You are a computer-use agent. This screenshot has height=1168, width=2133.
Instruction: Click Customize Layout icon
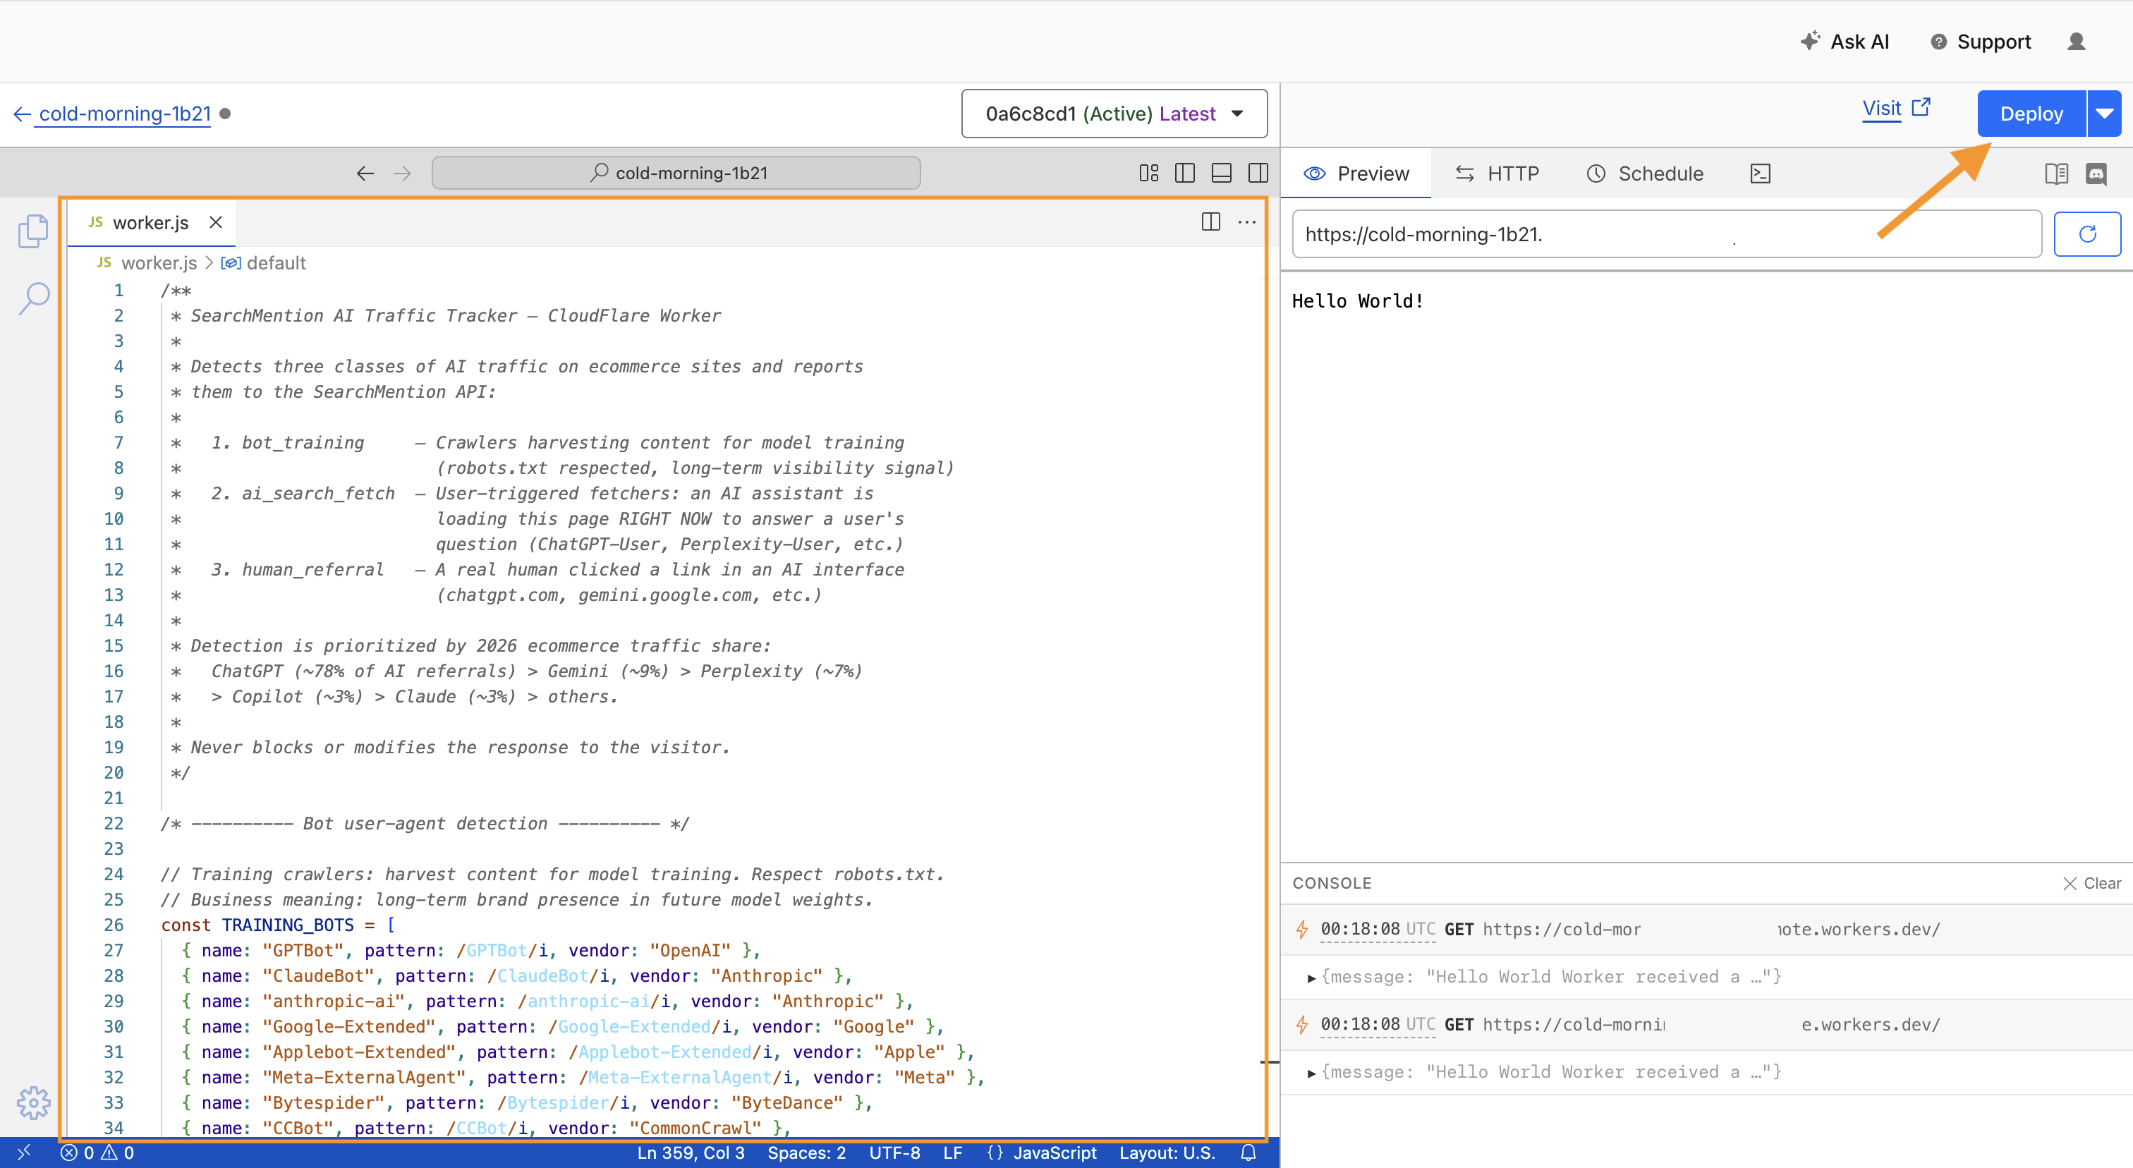[x=1148, y=173]
